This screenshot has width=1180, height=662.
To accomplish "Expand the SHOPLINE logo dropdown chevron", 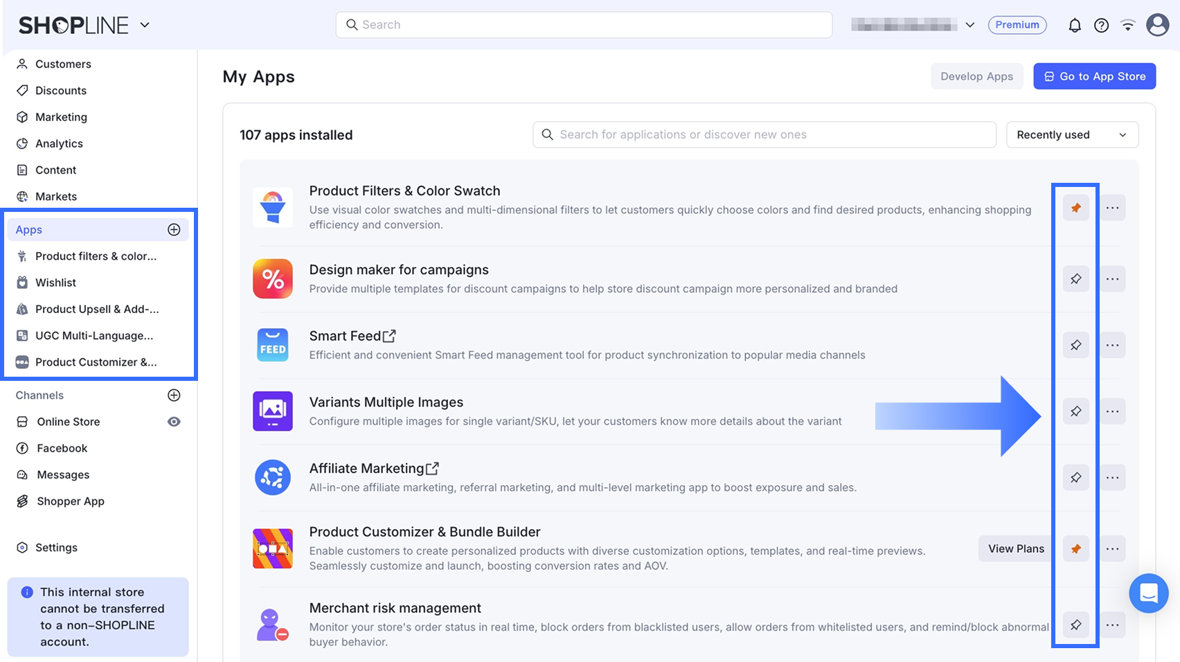I will click(145, 25).
